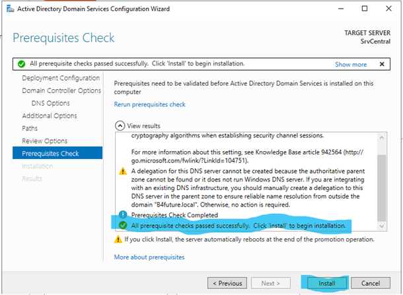Click the green success checkmark in notification bar
This screenshot has height=295, width=403.
pyautogui.click(x=22, y=64)
